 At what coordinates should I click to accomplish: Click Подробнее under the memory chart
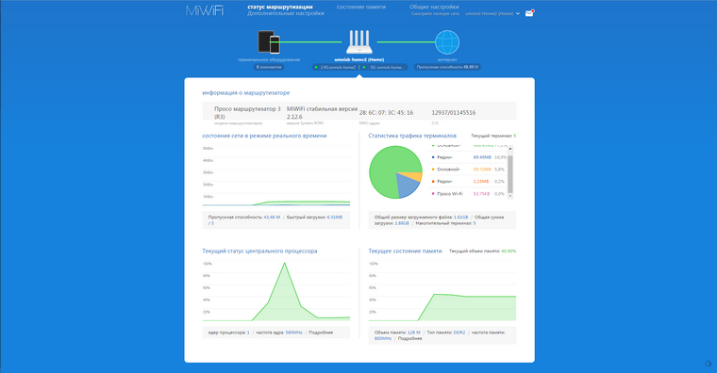(409, 338)
